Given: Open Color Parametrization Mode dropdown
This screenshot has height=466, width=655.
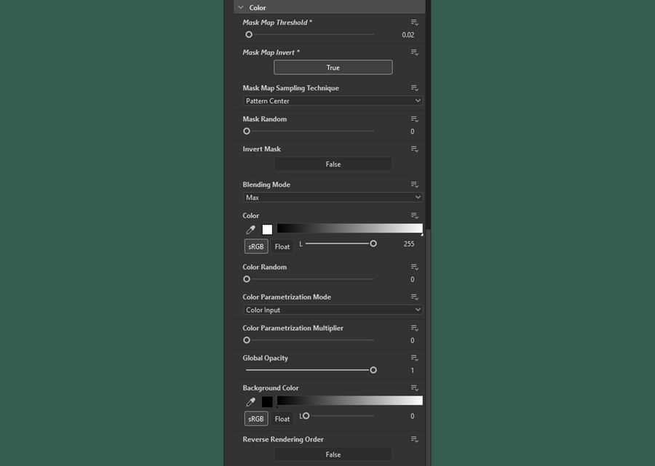Looking at the screenshot, I should pyautogui.click(x=333, y=310).
